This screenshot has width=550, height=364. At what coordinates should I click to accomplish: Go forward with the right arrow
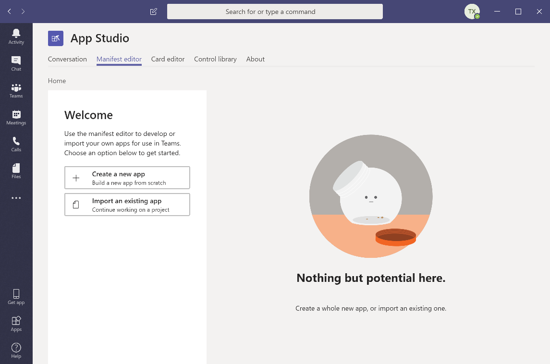pyautogui.click(x=23, y=12)
